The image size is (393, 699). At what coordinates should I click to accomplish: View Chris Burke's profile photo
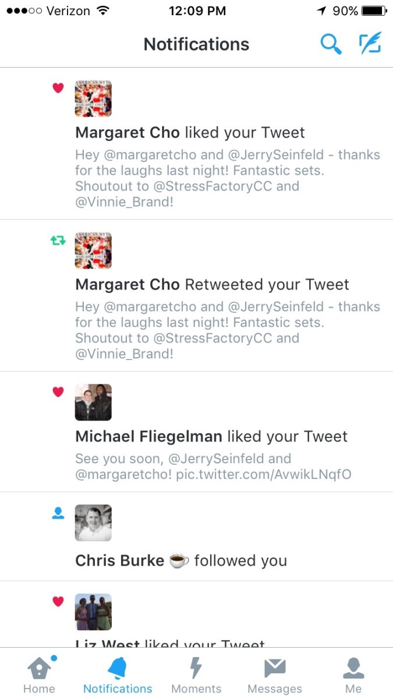93,523
